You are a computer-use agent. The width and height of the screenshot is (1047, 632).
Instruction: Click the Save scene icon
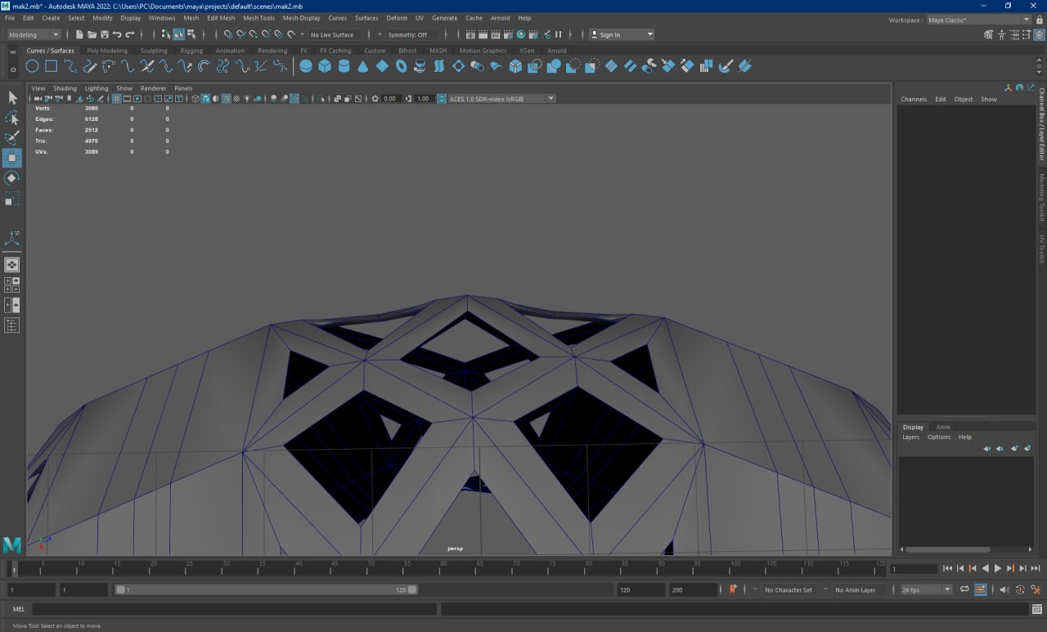tap(105, 34)
